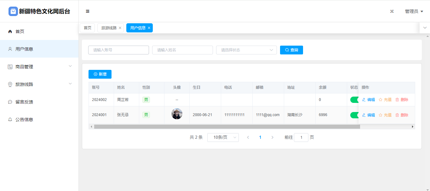This screenshot has height=191, width=430.
Task: Click the sidebar collapse hamburger icon
Action: [88, 11]
